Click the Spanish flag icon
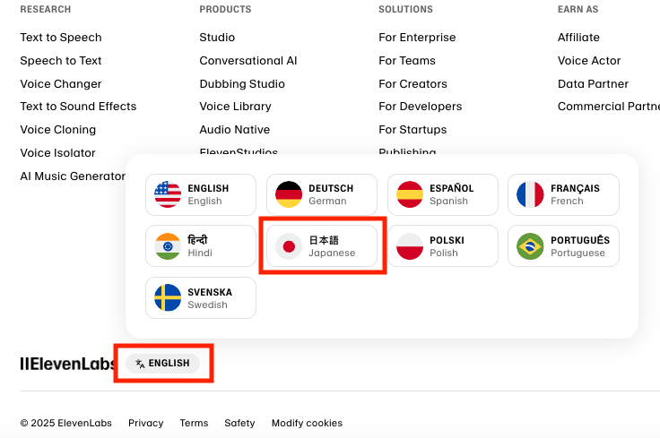The image size is (660, 438). 410,194
